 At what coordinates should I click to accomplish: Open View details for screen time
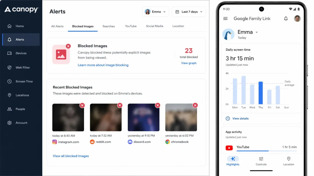(240, 118)
